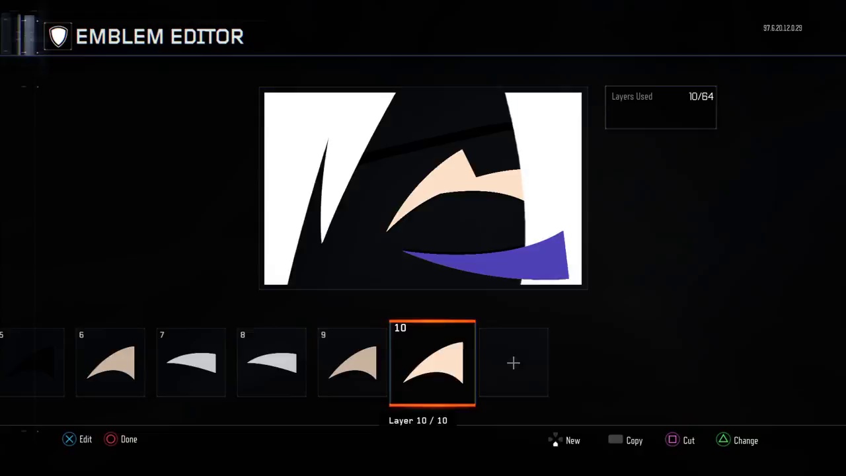This screenshot has width=846, height=476.
Task: Click the circle button icon for Done
Action: coord(111,439)
